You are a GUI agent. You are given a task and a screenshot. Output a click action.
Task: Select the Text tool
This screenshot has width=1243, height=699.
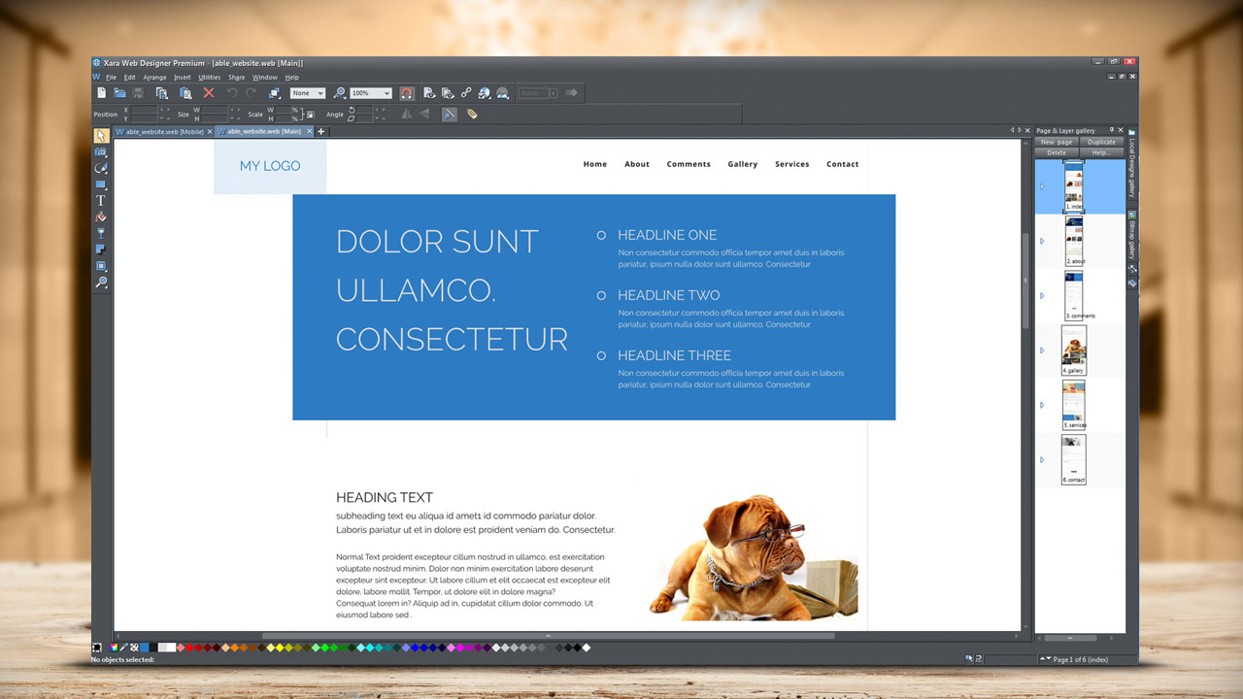click(101, 201)
